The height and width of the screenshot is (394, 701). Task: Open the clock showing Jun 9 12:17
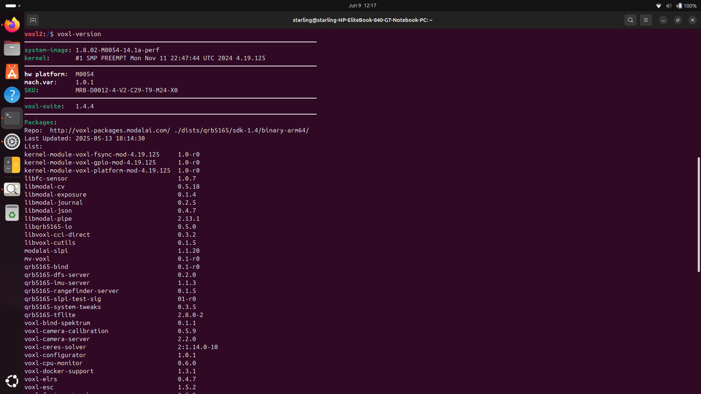click(x=362, y=5)
